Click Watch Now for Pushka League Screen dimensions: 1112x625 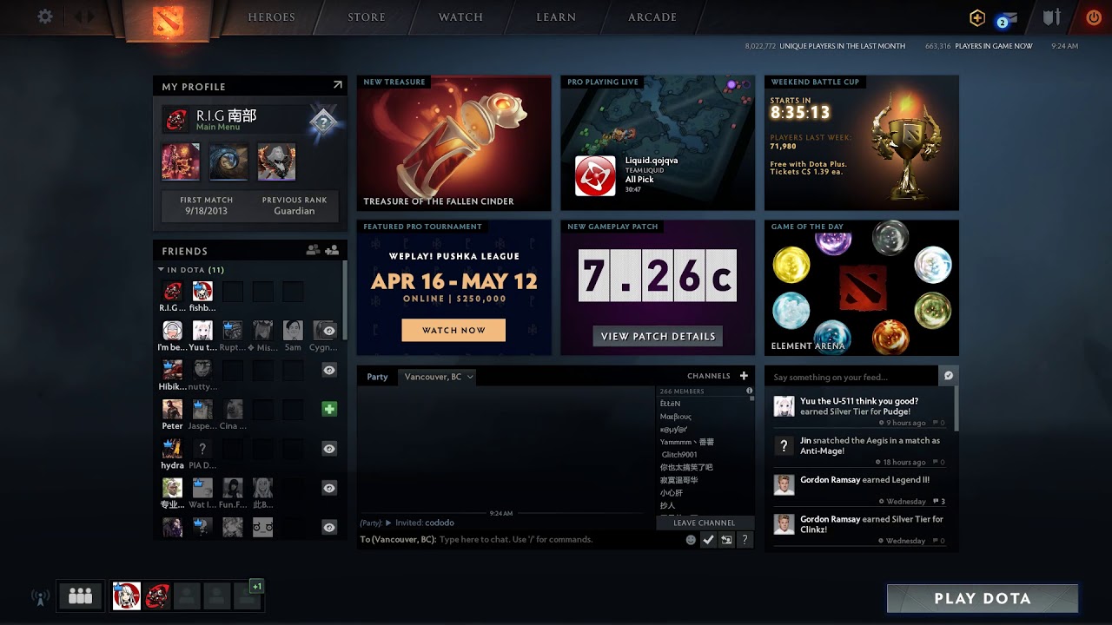click(453, 330)
